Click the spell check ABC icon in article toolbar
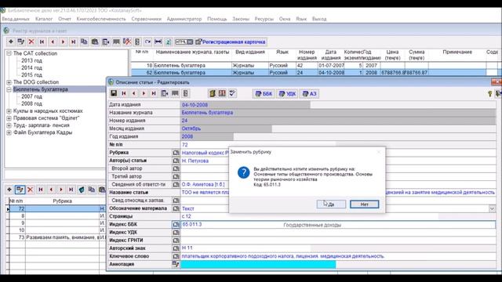 [x=232, y=93]
